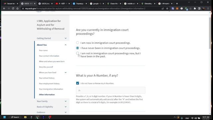Screen dimensions: 213x120
Task: Reload the current page
Action: click(13, 8)
